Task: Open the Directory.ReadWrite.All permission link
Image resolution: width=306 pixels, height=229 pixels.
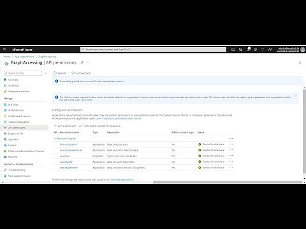Action: pos(71,150)
